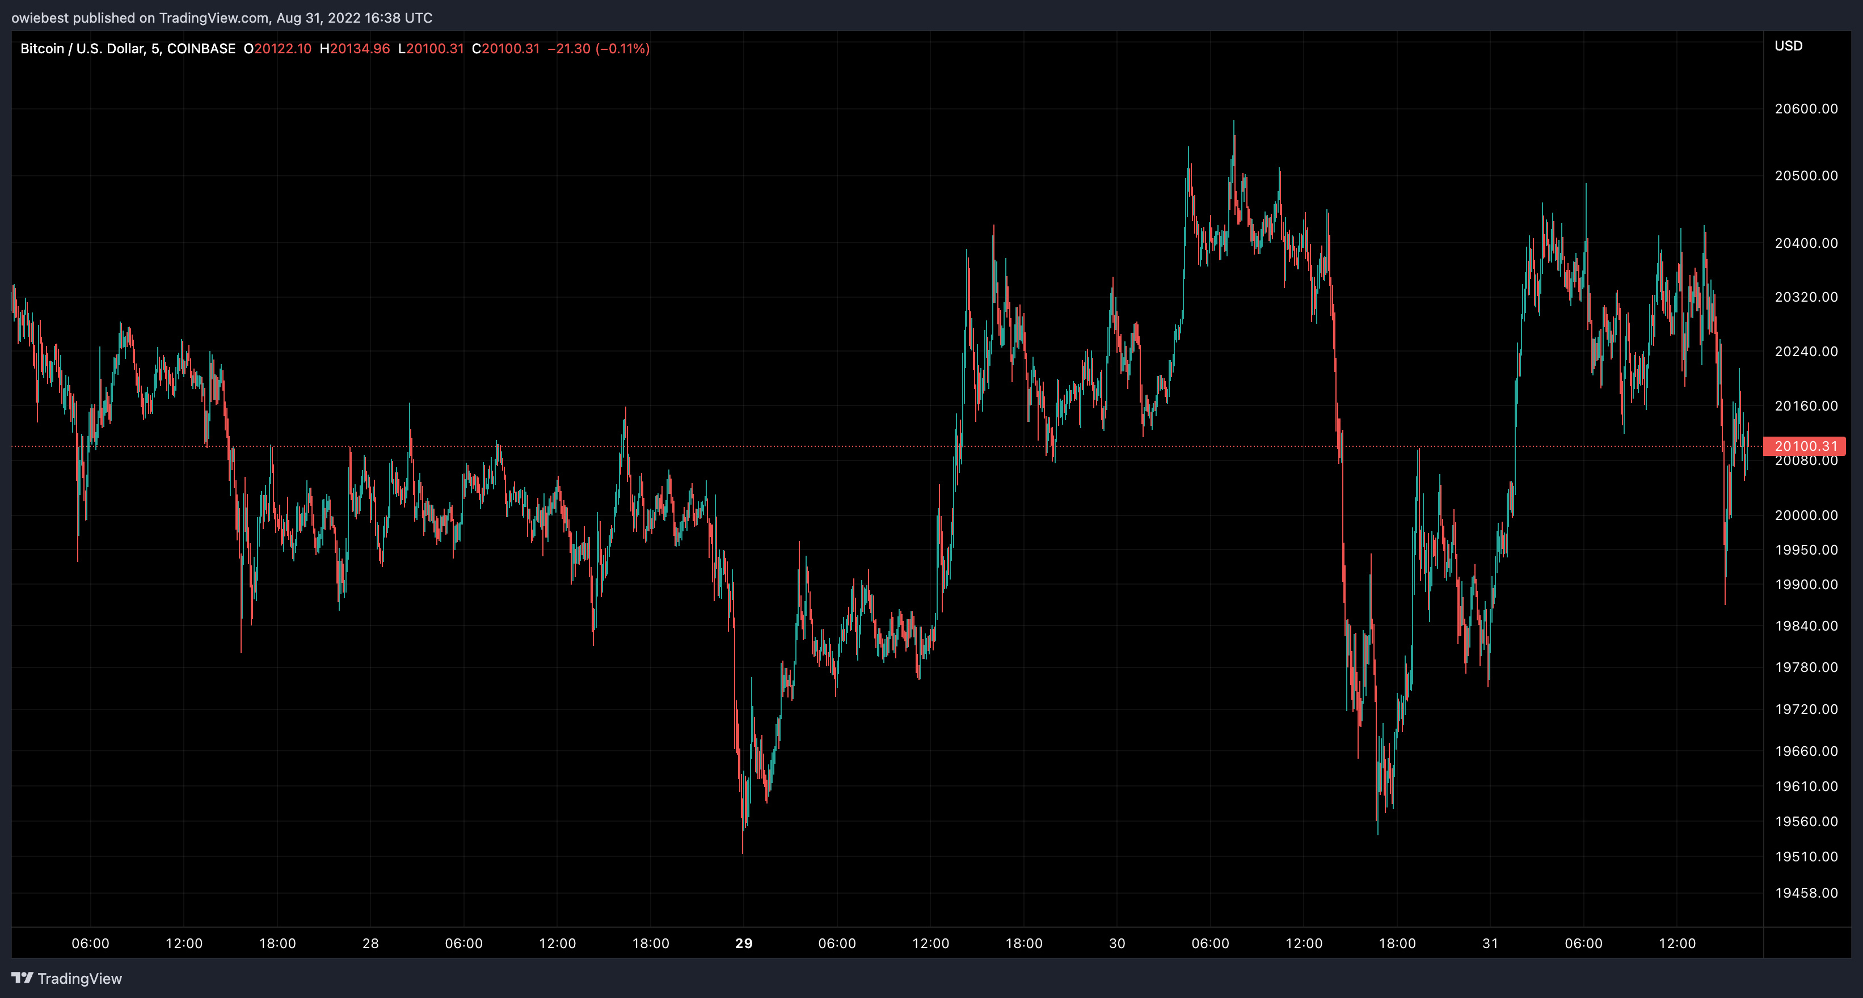This screenshot has height=998, width=1863.
Task: Click the first 06:00 time label on axis
Action: coord(90,943)
